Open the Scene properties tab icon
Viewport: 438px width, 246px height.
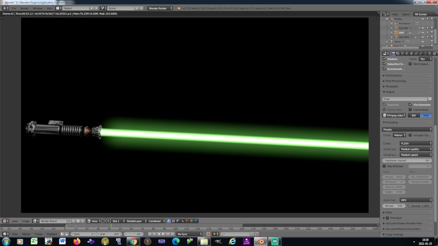coord(402,54)
